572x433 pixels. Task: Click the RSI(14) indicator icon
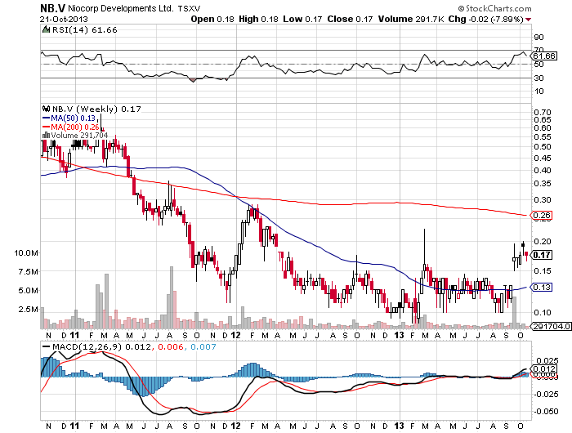pos(46,29)
